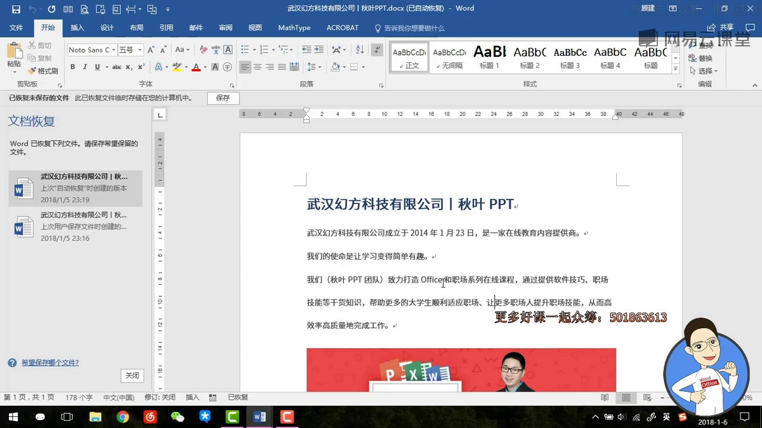
Task: Click the Save icon in Quick Access Toolbar
Action: 16,9
